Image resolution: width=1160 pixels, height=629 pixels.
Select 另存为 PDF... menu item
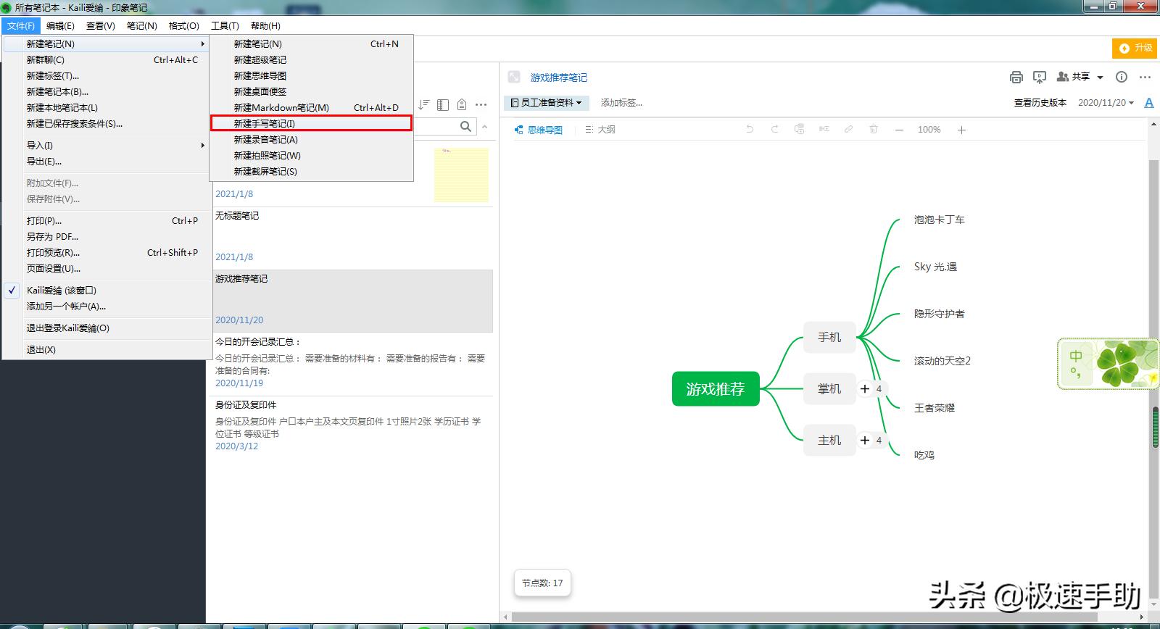[x=107, y=236]
